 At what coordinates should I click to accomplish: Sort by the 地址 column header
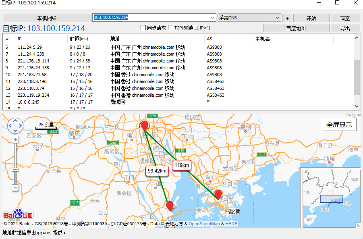[x=156, y=39]
